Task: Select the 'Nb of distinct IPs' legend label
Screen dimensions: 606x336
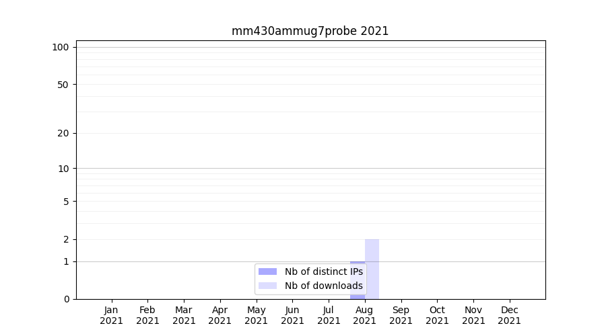Action: tap(323, 271)
